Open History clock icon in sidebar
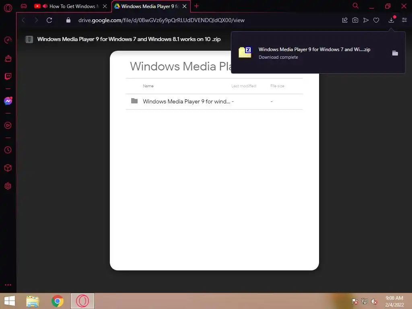 click(x=8, y=150)
